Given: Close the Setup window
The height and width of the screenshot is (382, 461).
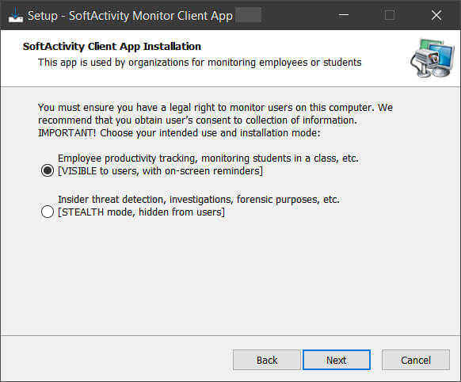Looking at the screenshot, I should pyautogui.click(x=436, y=15).
